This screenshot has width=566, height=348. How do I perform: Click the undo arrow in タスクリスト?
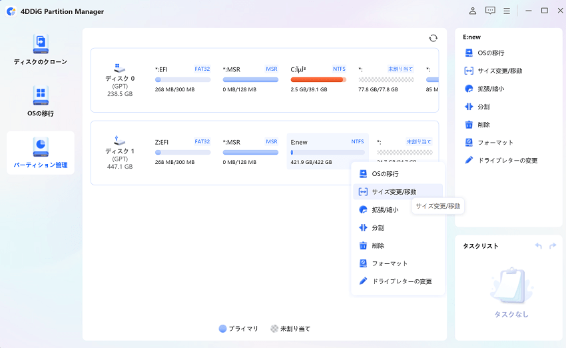pyautogui.click(x=538, y=246)
